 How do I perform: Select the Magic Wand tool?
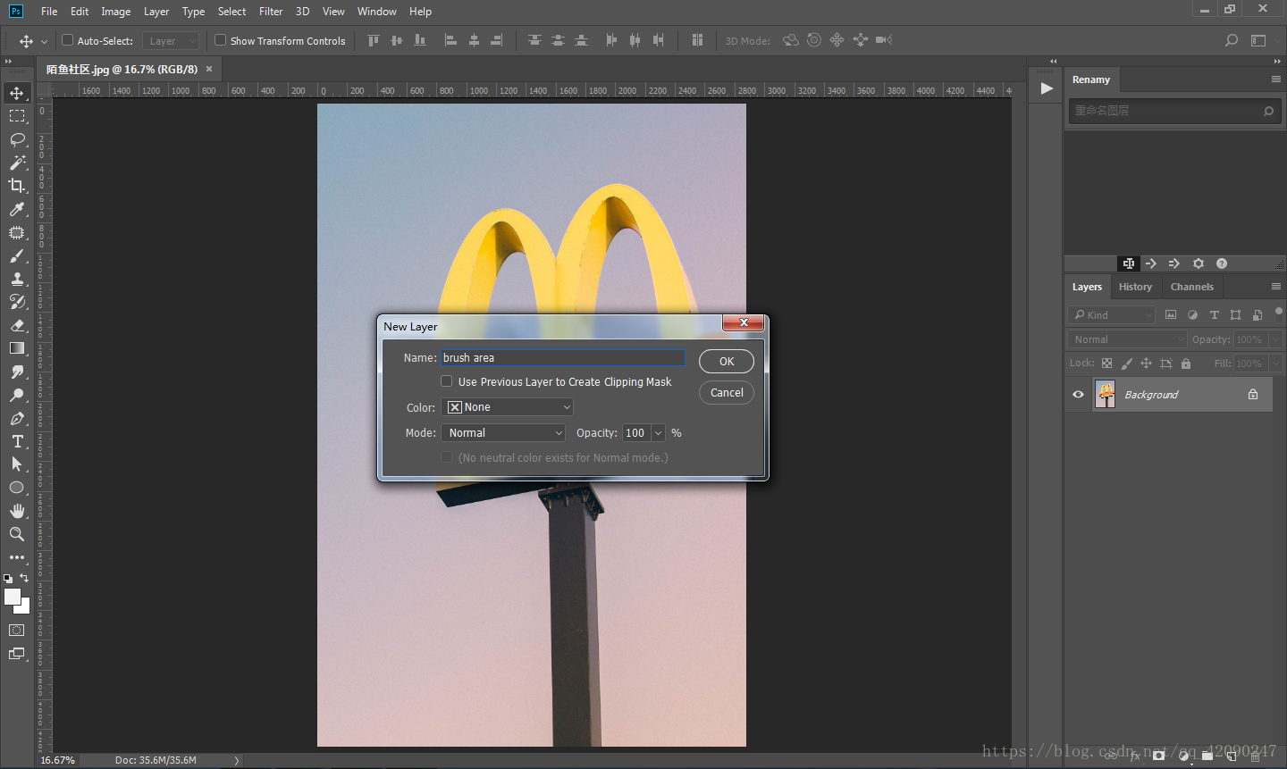click(x=17, y=163)
